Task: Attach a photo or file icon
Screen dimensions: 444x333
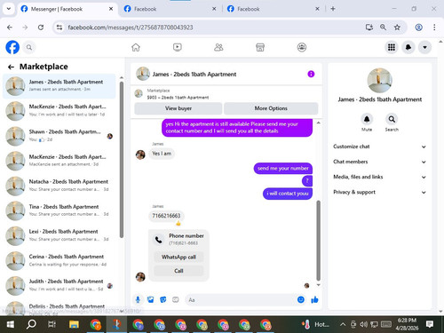Action: tap(151, 300)
